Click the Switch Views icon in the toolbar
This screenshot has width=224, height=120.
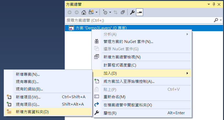click(x=91, y=12)
